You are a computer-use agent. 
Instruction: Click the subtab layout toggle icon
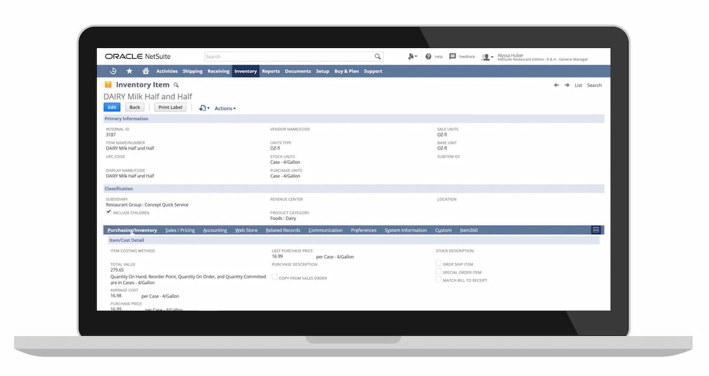click(596, 230)
